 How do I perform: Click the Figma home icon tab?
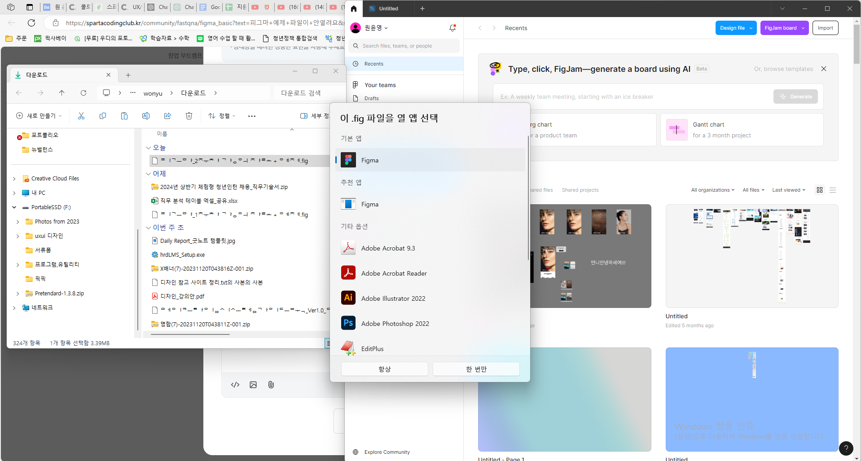[354, 9]
